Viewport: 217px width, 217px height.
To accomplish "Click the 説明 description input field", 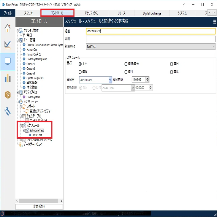I will coord(151,39).
